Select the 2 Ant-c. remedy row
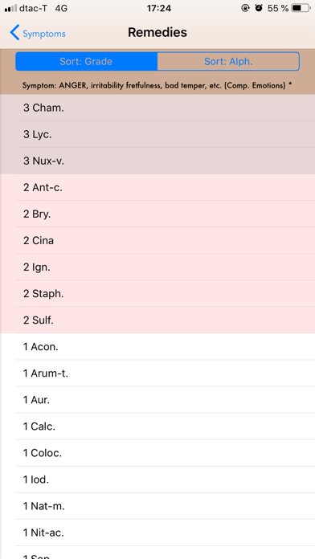Image resolution: width=315 pixels, height=559 pixels. tap(157, 187)
